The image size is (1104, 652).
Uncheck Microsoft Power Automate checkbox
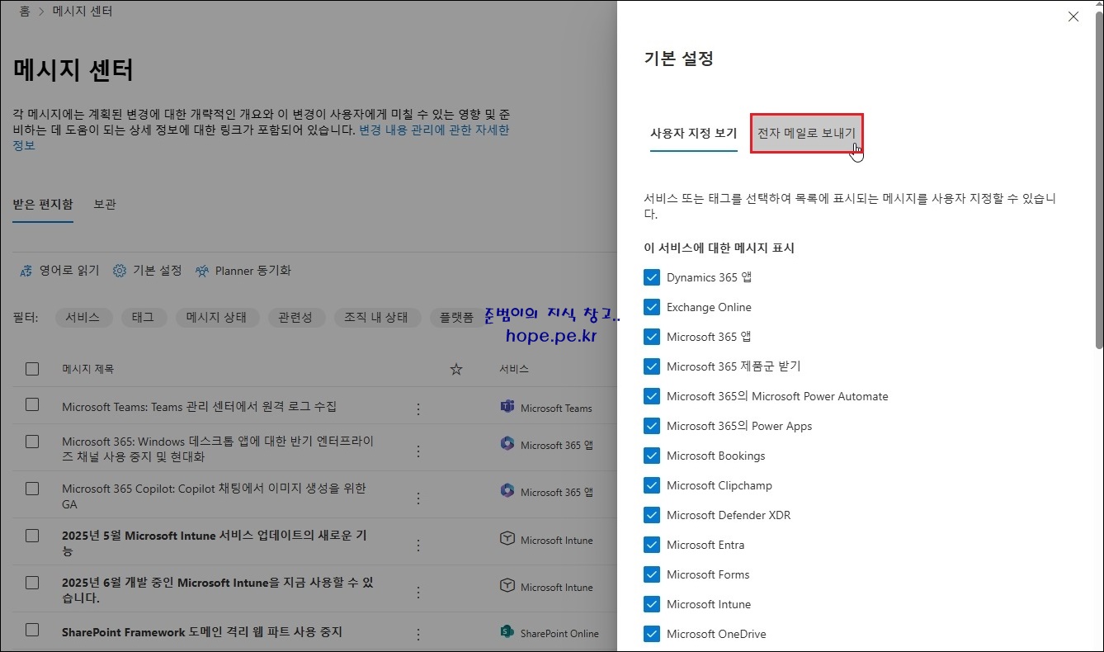(652, 396)
